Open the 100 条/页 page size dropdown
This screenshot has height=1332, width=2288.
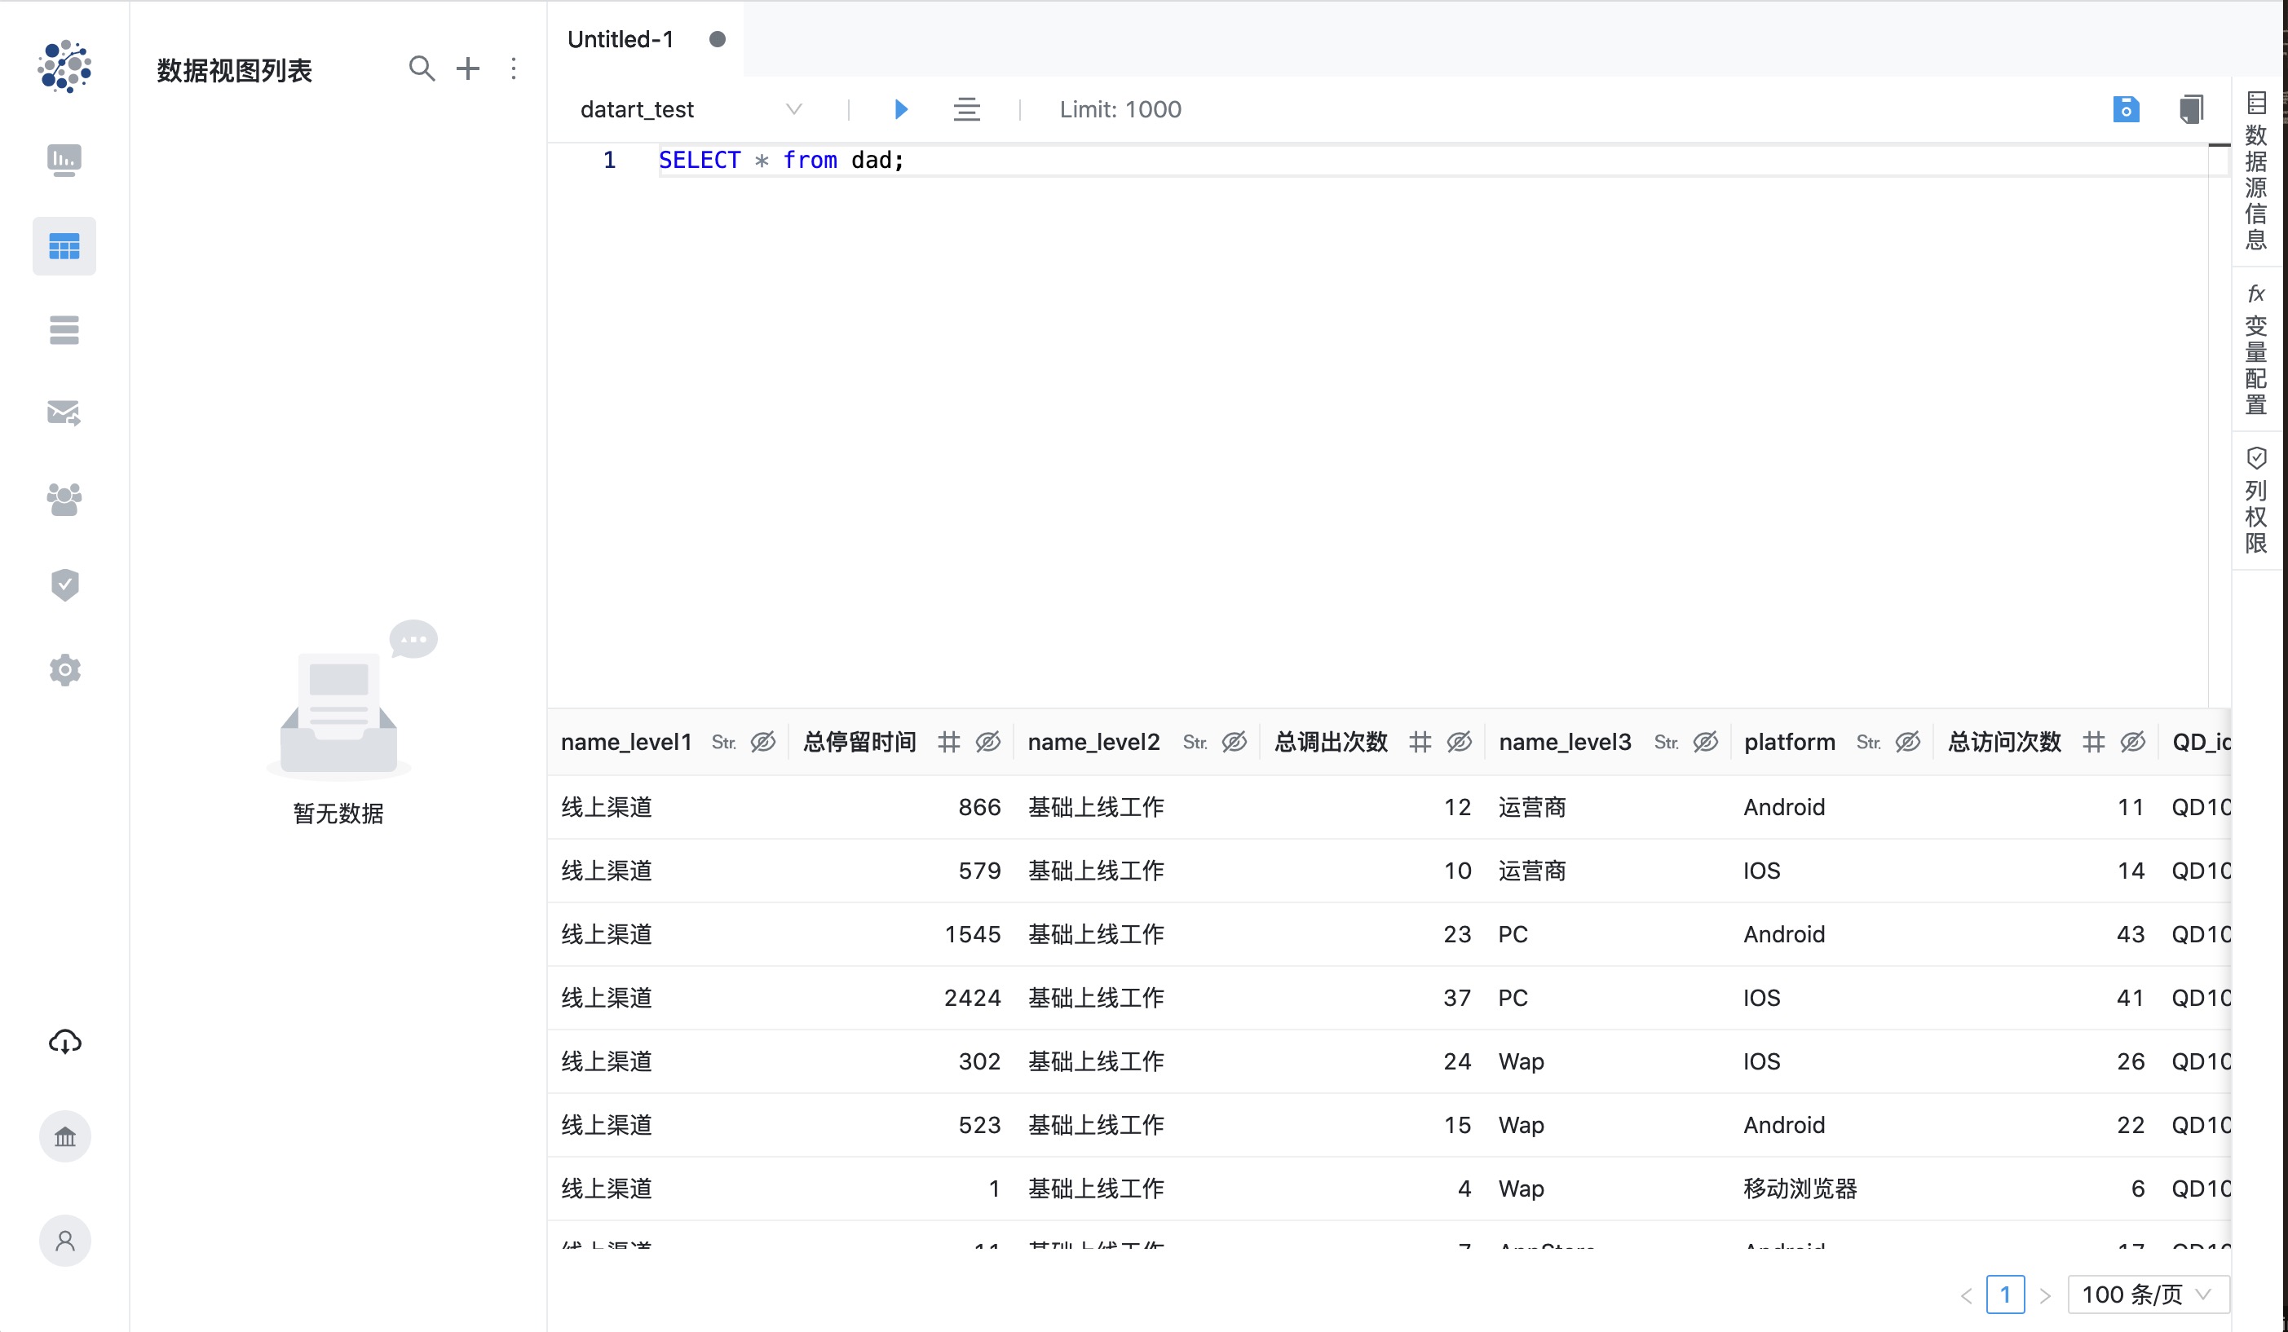[x=2147, y=1295]
